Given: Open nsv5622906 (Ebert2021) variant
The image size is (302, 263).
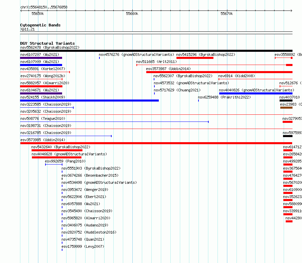Looking at the screenshot, I should point(84,197).
